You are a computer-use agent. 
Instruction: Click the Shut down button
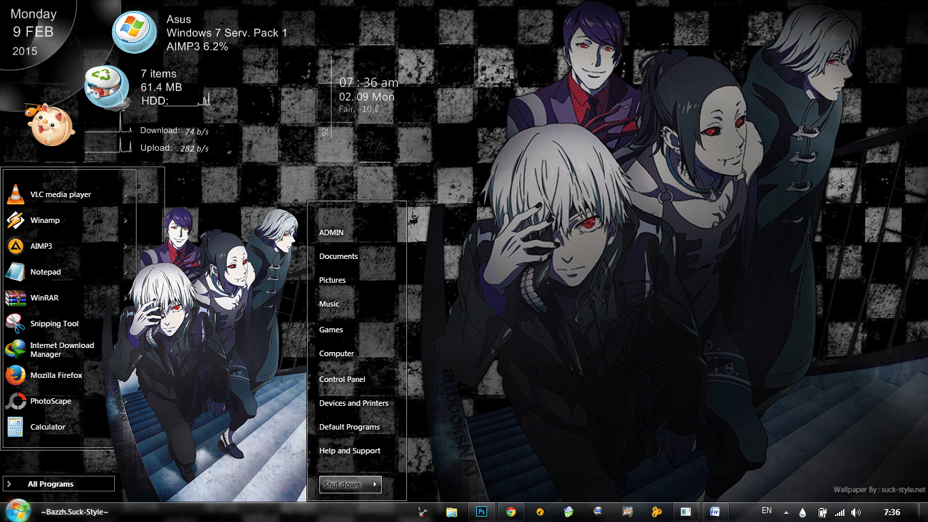coord(344,485)
